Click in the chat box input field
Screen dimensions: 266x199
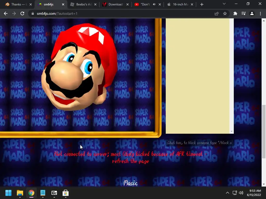[x=199, y=143]
